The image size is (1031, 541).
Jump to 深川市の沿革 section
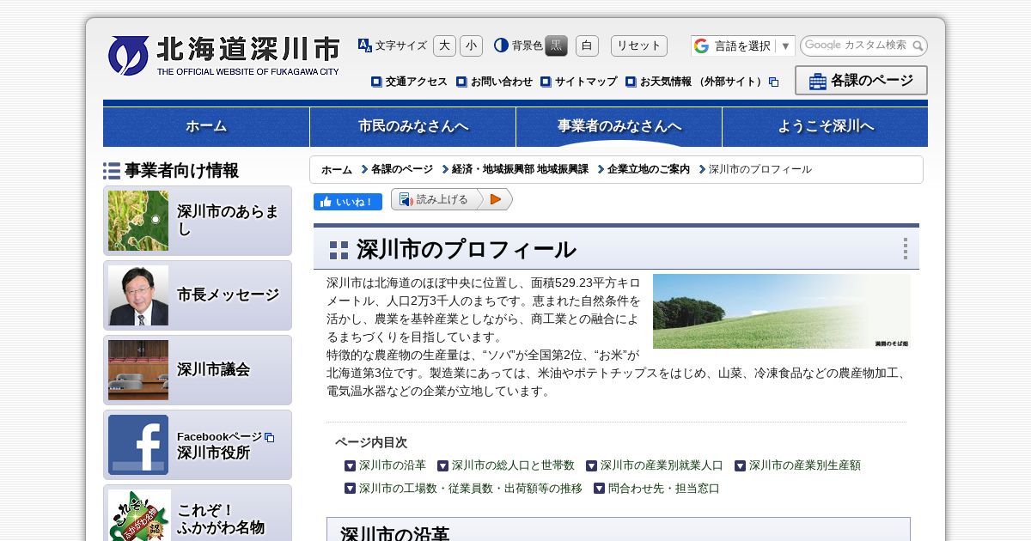click(392, 465)
